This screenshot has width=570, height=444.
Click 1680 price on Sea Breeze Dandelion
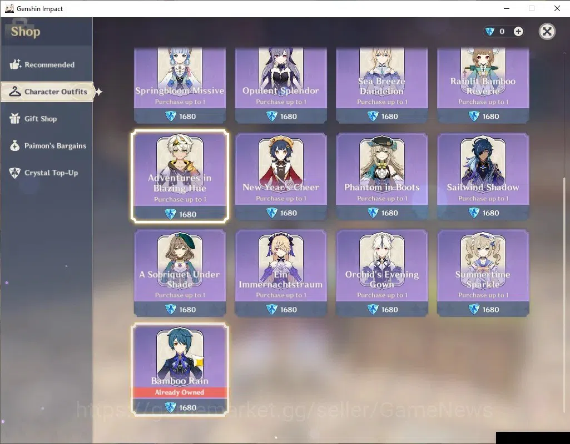(383, 116)
